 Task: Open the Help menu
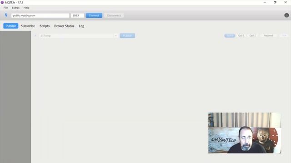coord(26,8)
